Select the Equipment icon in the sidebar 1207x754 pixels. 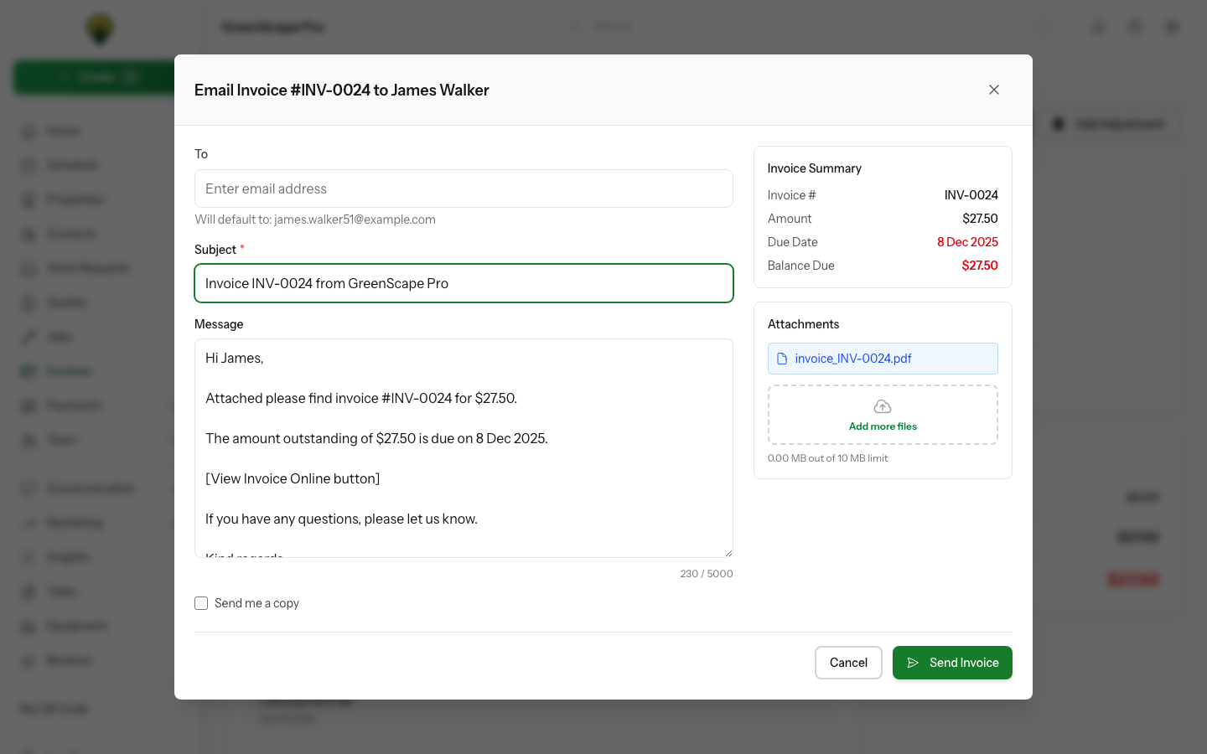click(28, 626)
